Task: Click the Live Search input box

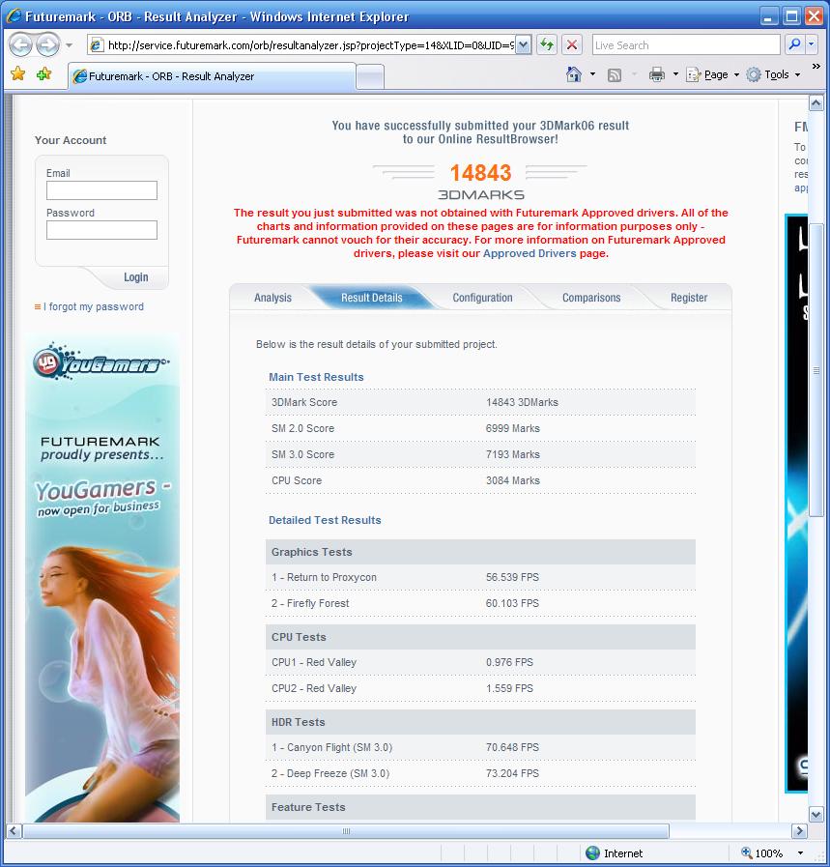Action: coord(686,45)
